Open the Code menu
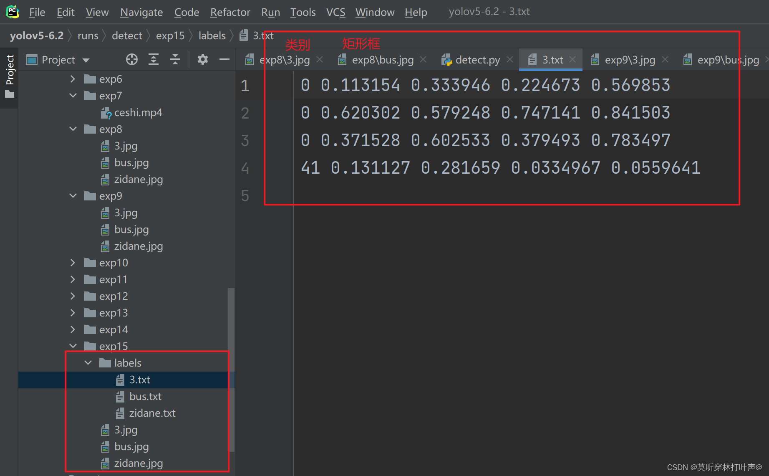This screenshot has width=769, height=476. tap(187, 12)
